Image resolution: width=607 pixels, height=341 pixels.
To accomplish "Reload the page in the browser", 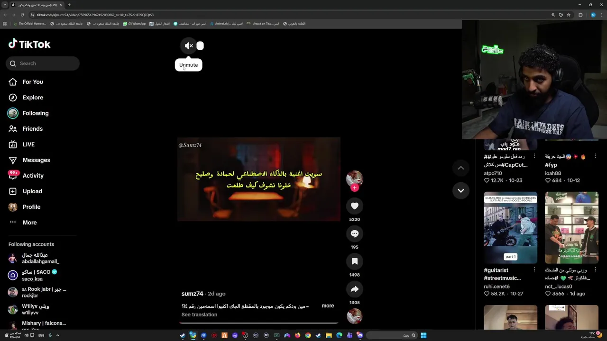I will [x=22, y=15].
